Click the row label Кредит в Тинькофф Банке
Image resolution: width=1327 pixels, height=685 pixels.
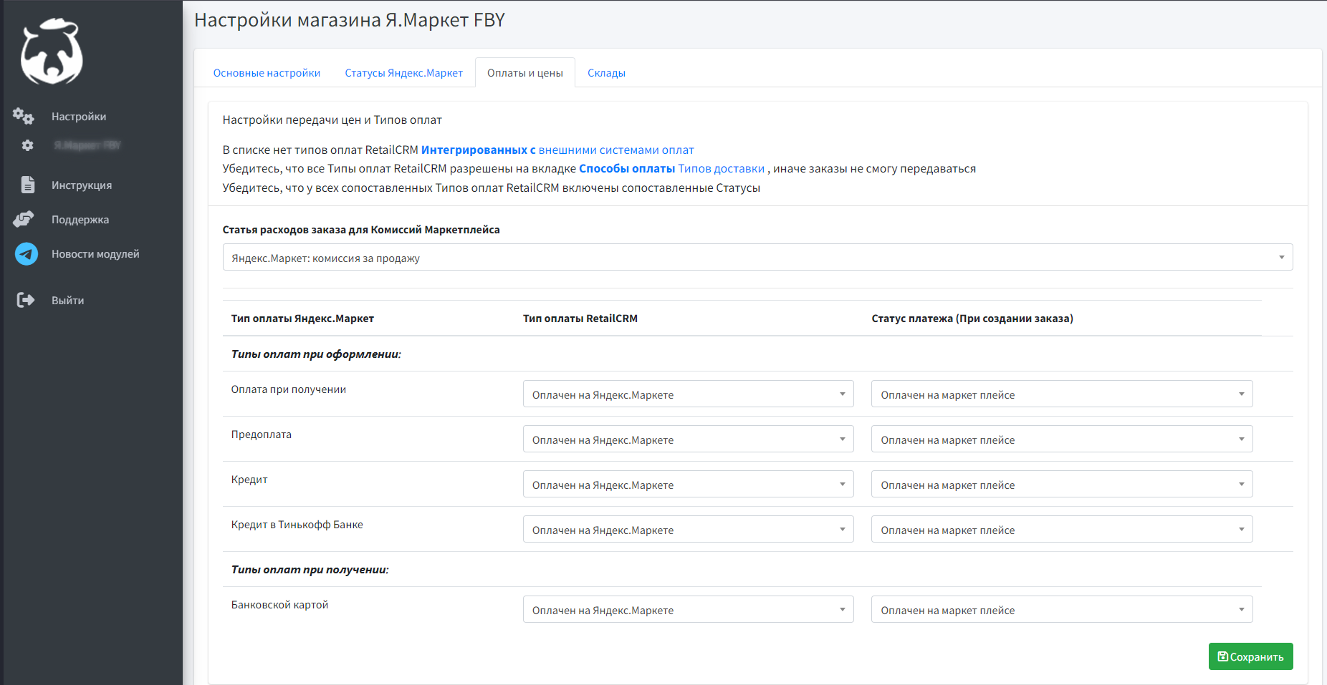(297, 525)
